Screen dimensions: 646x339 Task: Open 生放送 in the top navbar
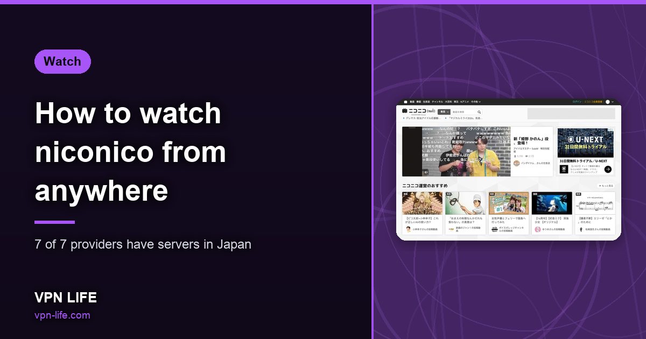(426, 102)
